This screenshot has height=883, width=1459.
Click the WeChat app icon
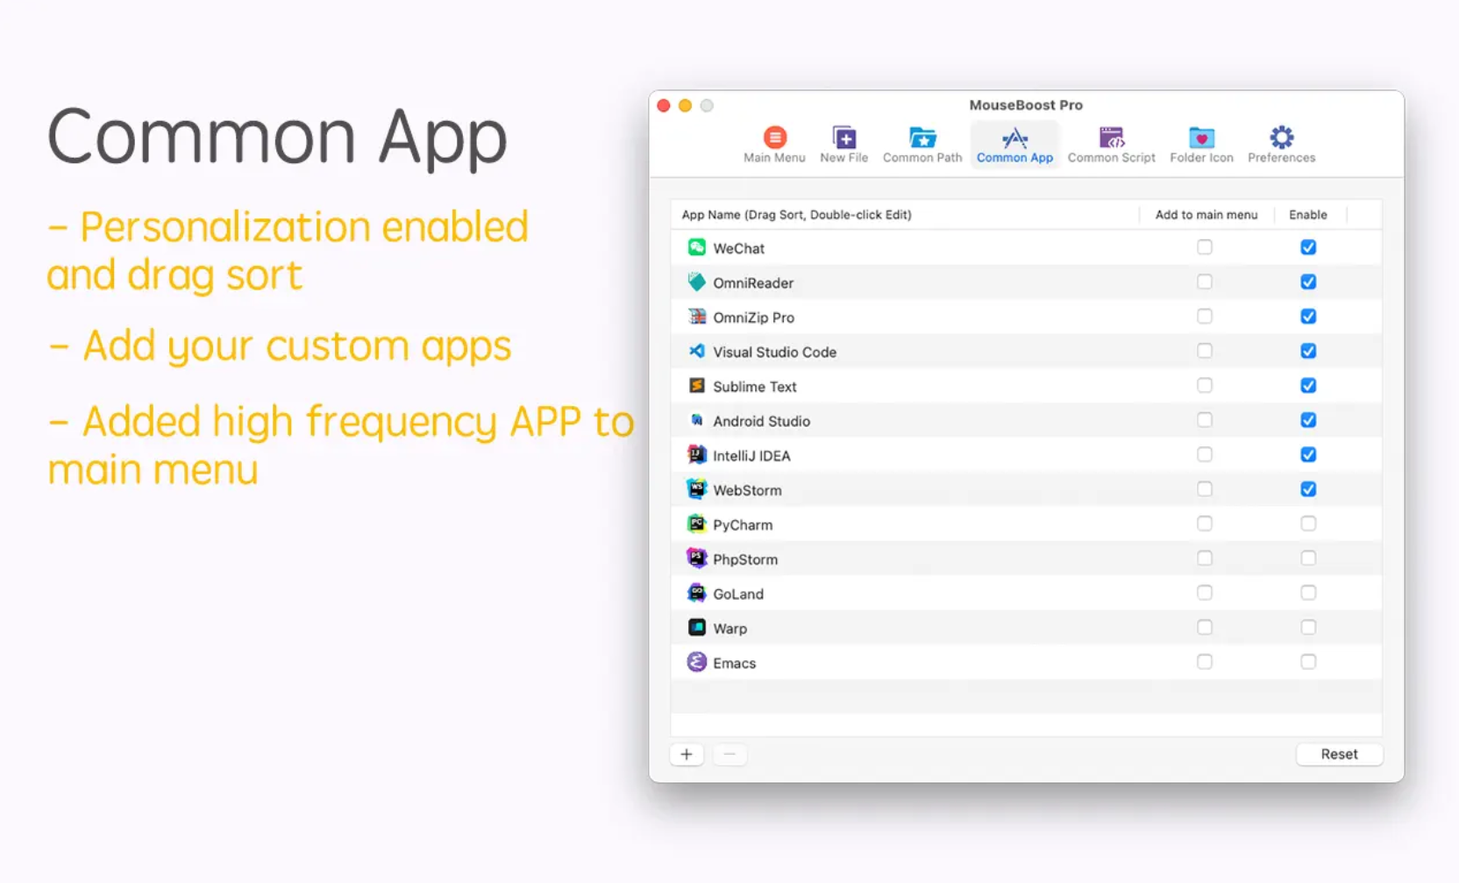[696, 247]
